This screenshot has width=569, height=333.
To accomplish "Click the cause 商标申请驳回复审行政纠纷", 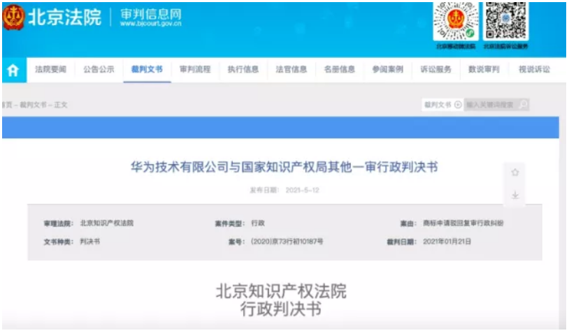I will coord(463,223).
